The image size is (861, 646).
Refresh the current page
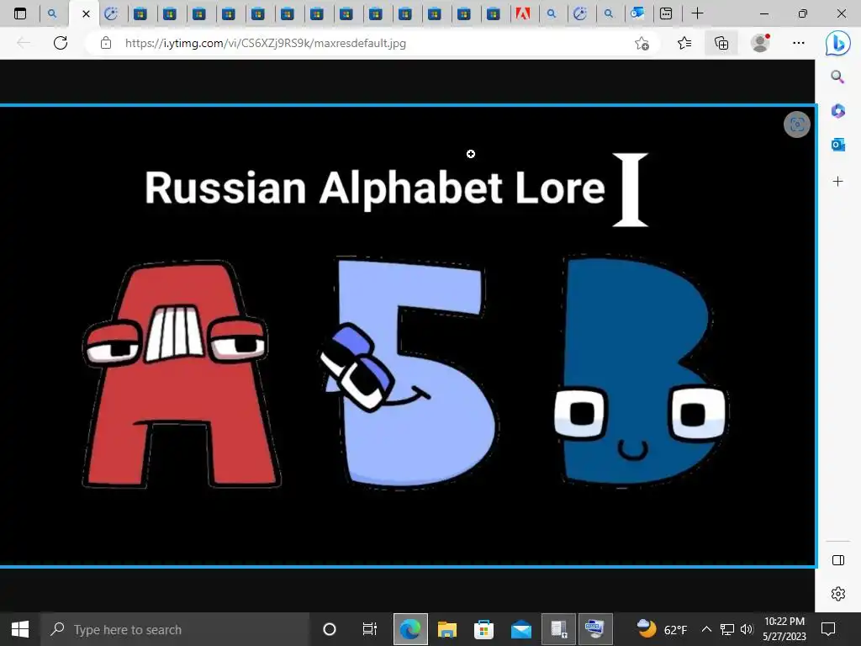61,43
